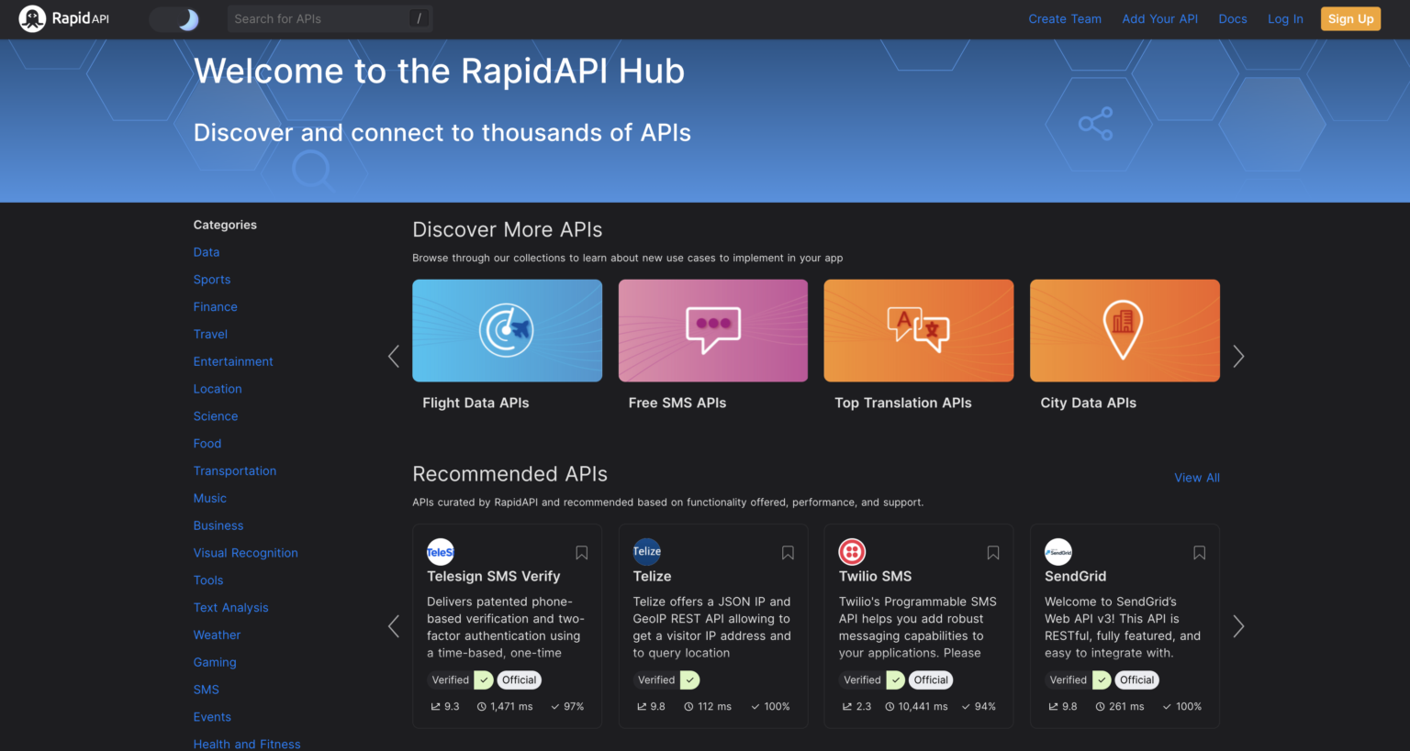The height and width of the screenshot is (751, 1410).
Task: Open the Top Translation APIs collection
Action: click(x=918, y=330)
